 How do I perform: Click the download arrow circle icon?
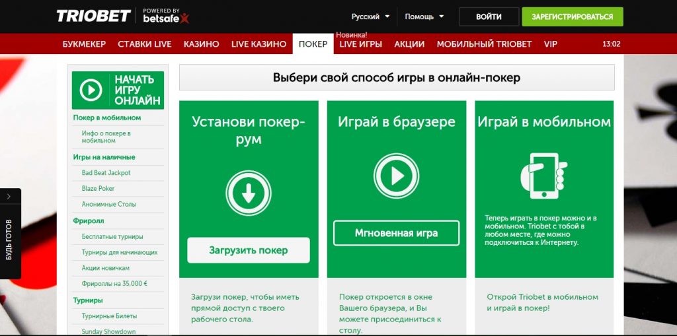point(249,193)
